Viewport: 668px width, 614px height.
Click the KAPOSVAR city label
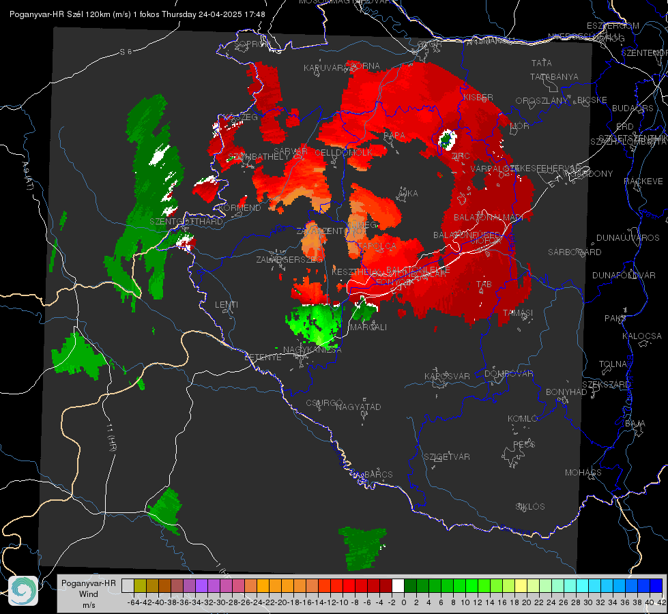coord(448,376)
